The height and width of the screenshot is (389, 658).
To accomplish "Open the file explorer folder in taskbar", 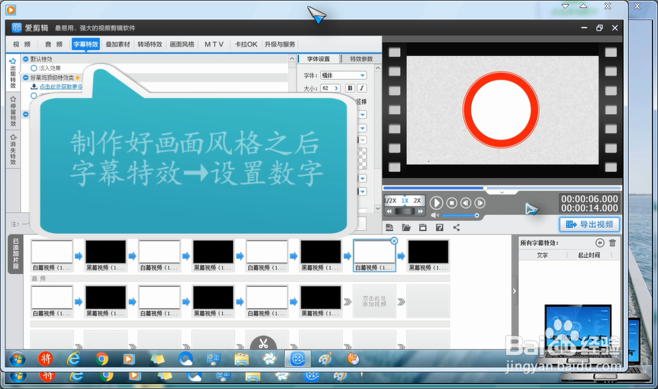I will coord(241,359).
